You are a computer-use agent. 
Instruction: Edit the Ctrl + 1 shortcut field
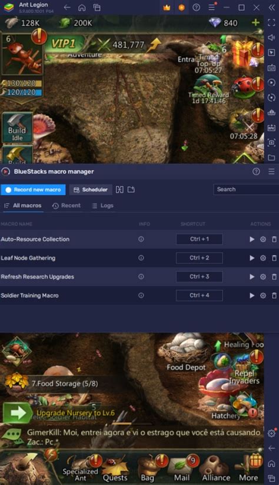coord(200,239)
